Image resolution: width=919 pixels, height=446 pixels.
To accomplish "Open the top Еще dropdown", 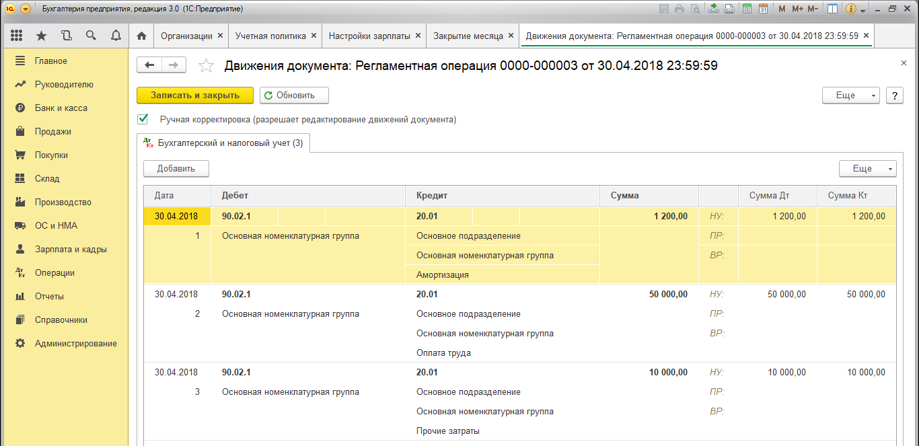I will 851,96.
